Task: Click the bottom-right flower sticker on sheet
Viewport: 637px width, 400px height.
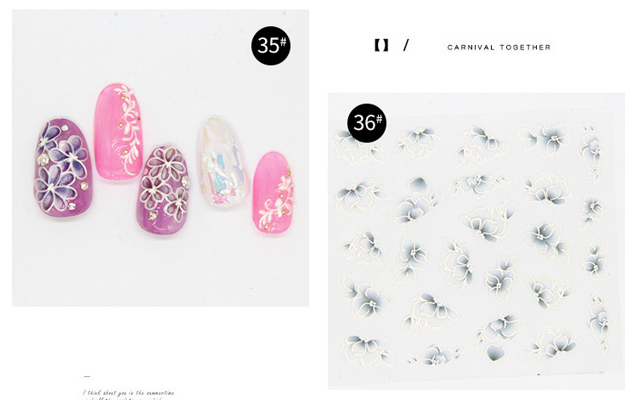Action: coord(551,344)
